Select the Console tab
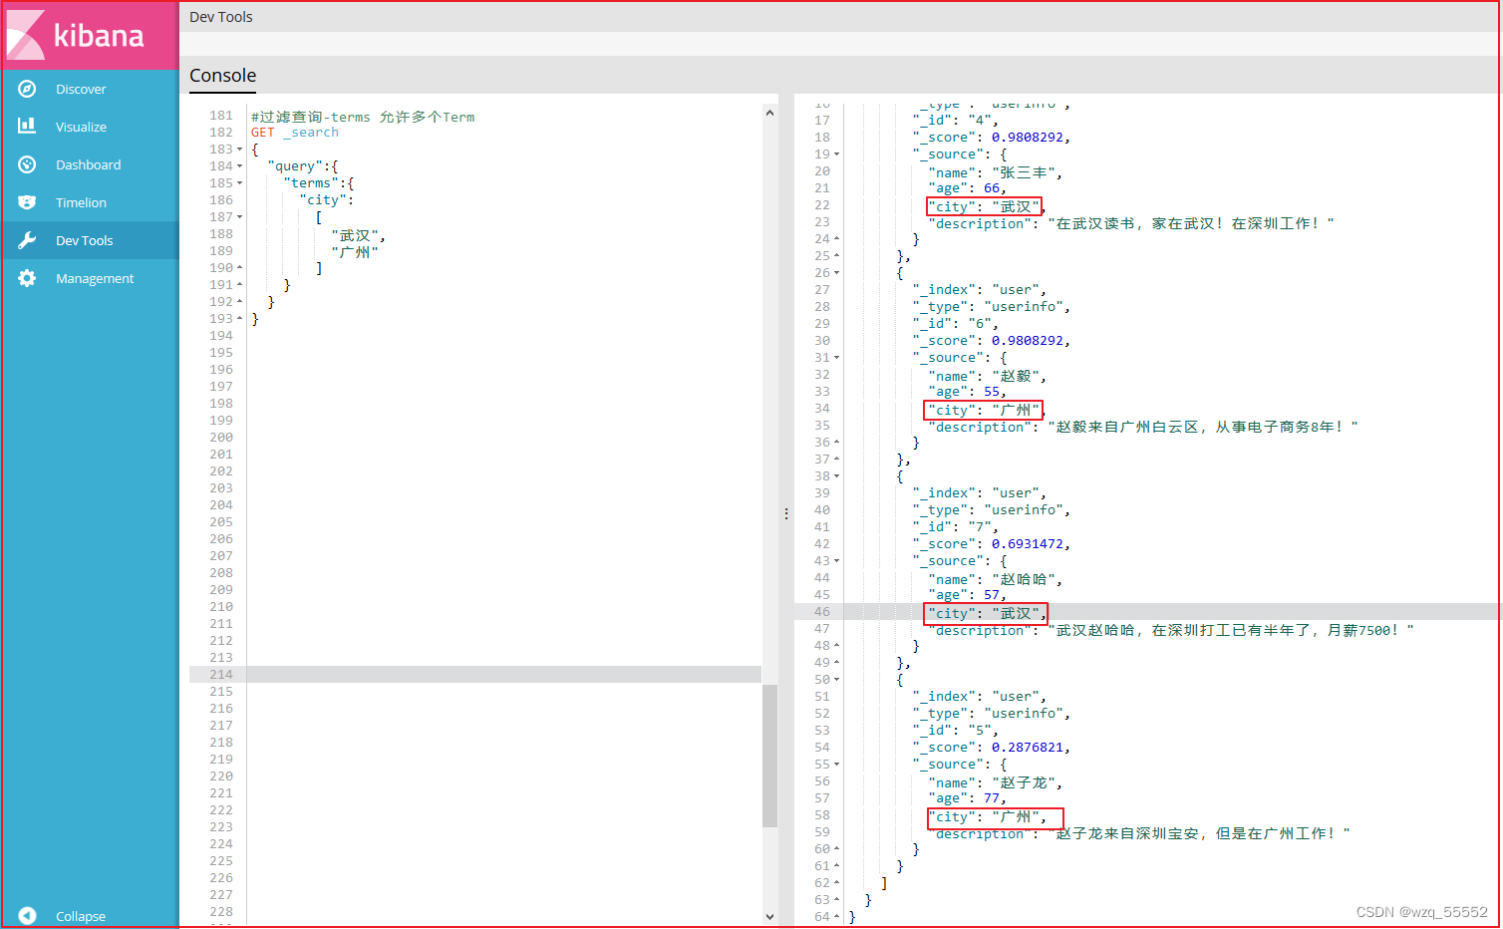 pyautogui.click(x=222, y=76)
